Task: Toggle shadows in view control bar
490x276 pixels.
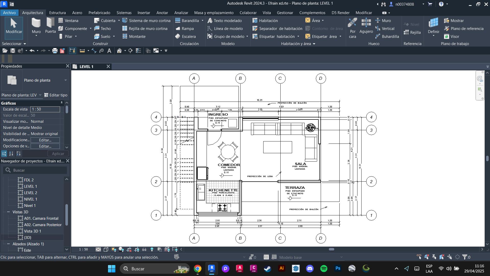Action: pyautogui.click(x=121, y=249)
